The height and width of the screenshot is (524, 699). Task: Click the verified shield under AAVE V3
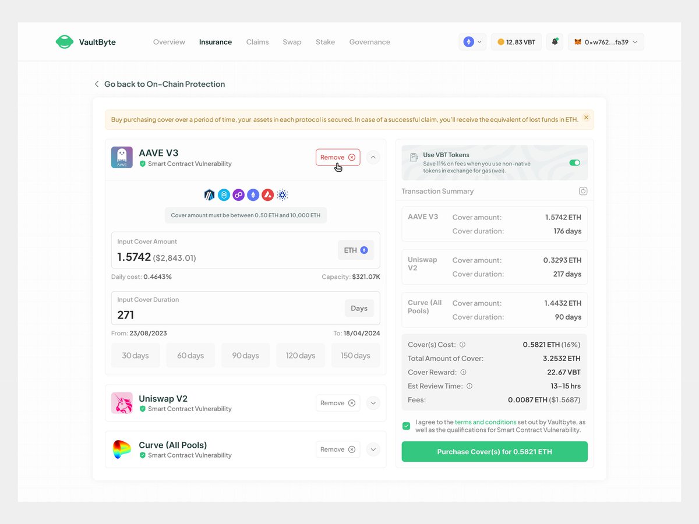coord(143,164)
